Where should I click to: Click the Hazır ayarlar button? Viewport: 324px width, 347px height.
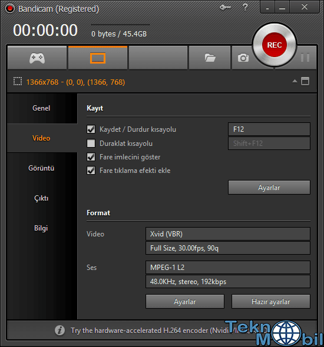click(x=271, y=301)
